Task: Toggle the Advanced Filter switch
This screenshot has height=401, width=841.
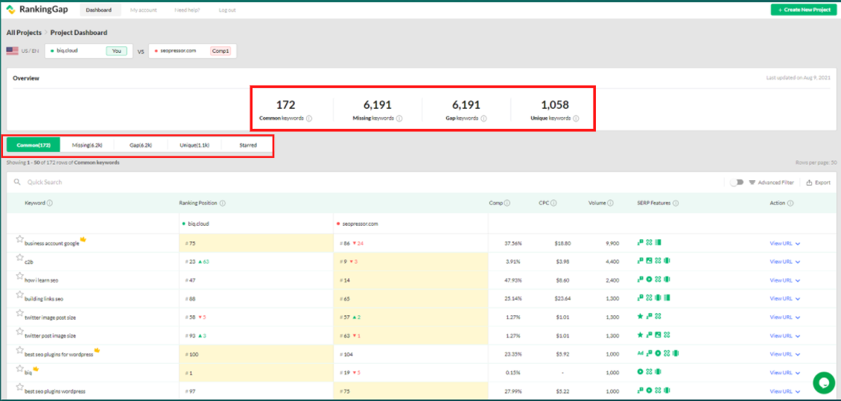Action: pyautogui.click(x=737, y=183)
